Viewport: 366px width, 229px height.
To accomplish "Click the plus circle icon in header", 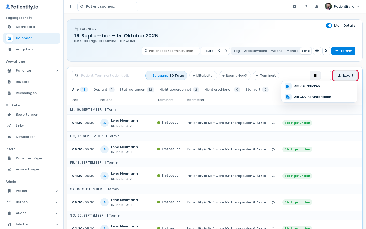I will 294,7.
